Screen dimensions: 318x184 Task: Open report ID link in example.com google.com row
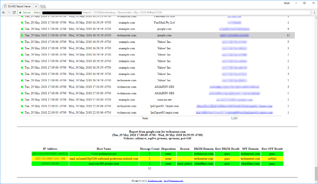234,29
